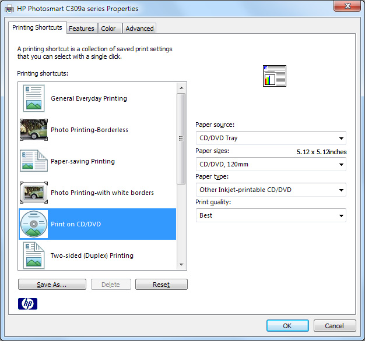Select the Photo Printing-Borderless shortcut icon
Image resolution: width=365 pixels, height=341 pixels.
pyautogui.click(x=33, y=130)
